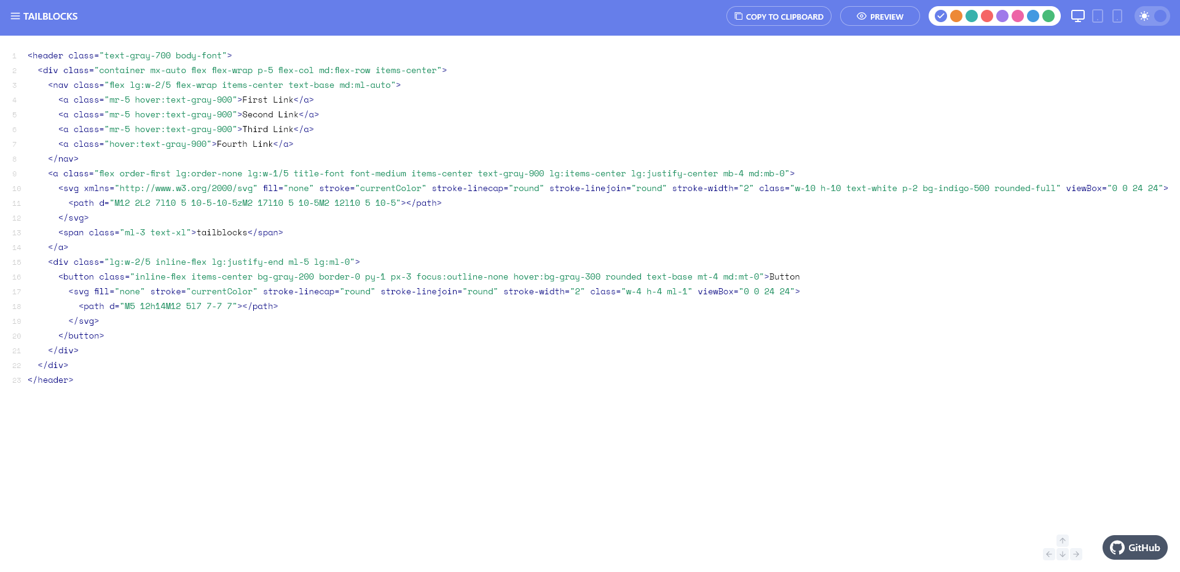
Task: Choose the red theme color
Action: coord(987,16)
